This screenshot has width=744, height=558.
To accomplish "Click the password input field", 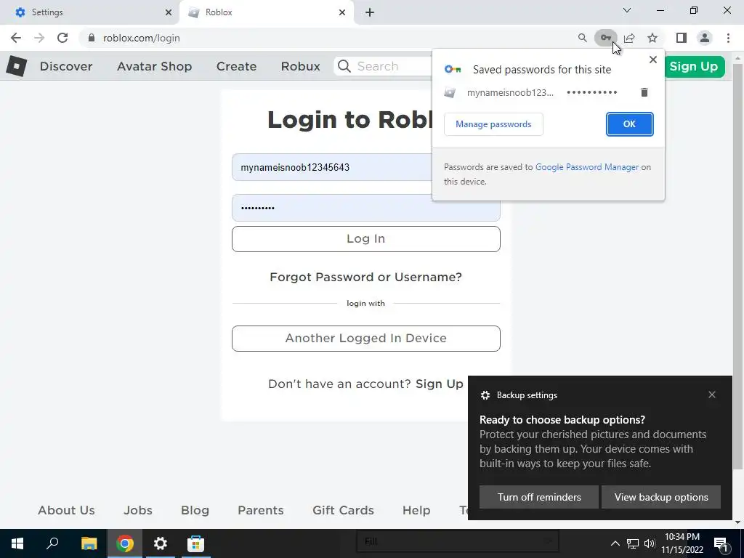I will [366, 208].
